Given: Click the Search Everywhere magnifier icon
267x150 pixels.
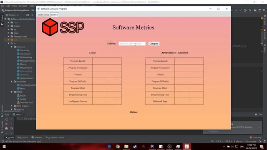Looking at the screenshot, I should tap(264, 10).
